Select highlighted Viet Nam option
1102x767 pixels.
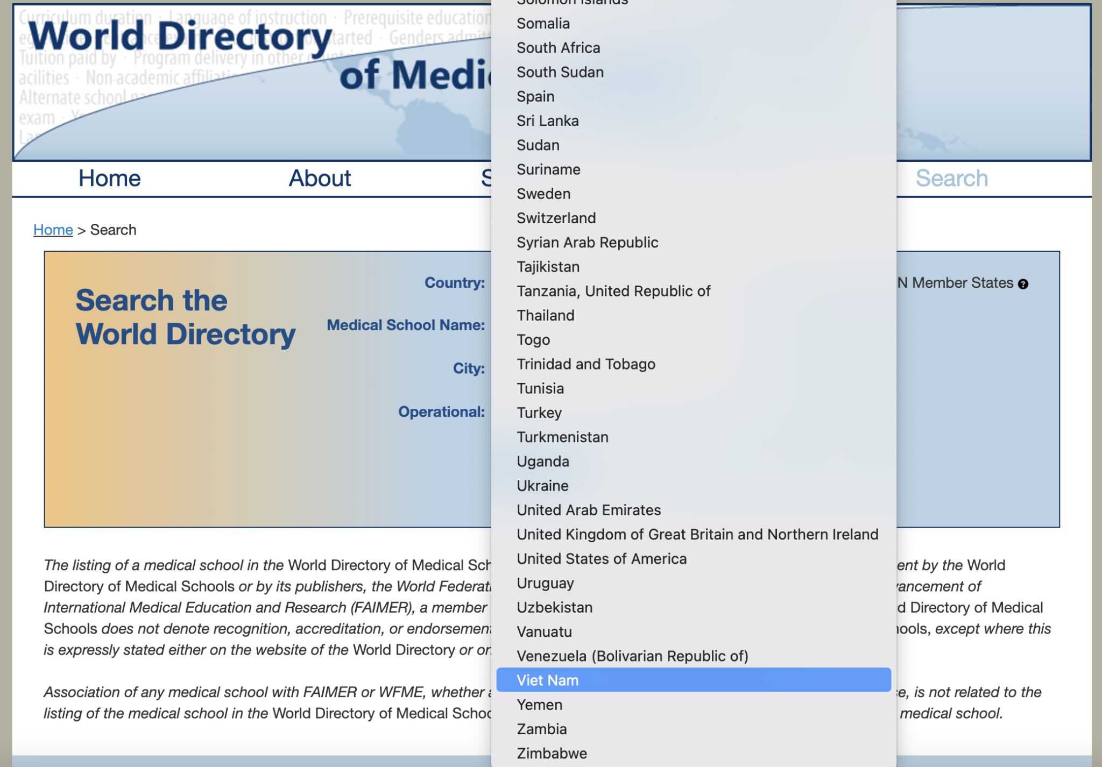click(694, 680)
